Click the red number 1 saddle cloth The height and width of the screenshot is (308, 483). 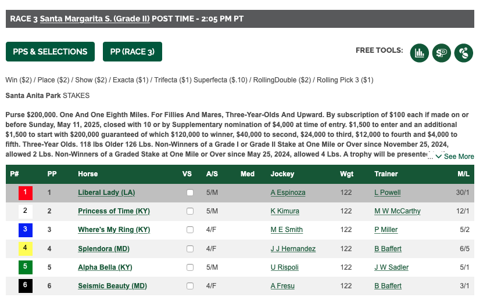pos(25,193)
